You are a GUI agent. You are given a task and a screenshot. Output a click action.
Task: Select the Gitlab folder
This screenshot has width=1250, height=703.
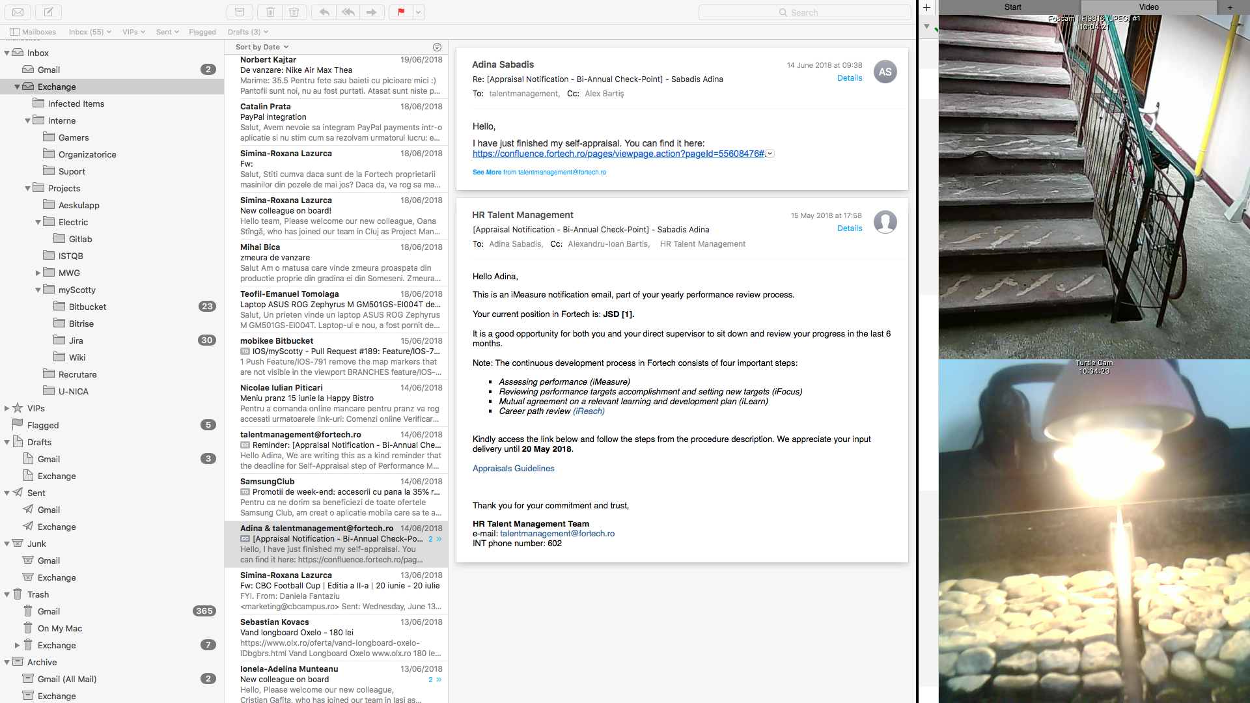(x=112, y=239)
